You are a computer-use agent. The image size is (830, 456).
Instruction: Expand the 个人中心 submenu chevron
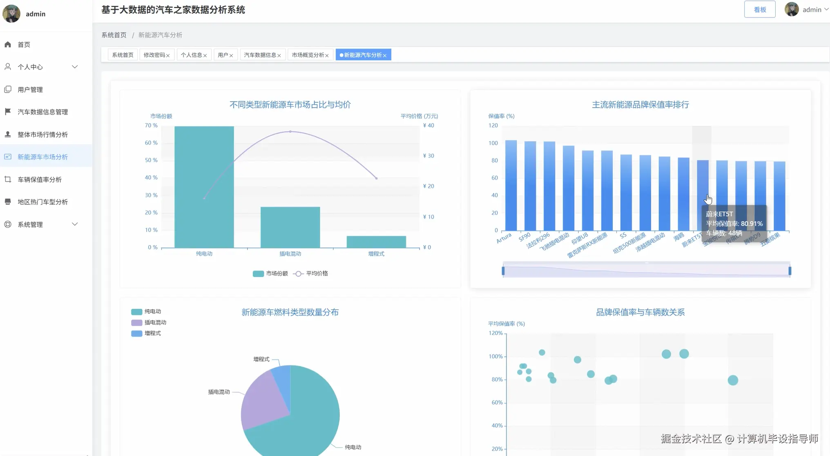point(75,67)
